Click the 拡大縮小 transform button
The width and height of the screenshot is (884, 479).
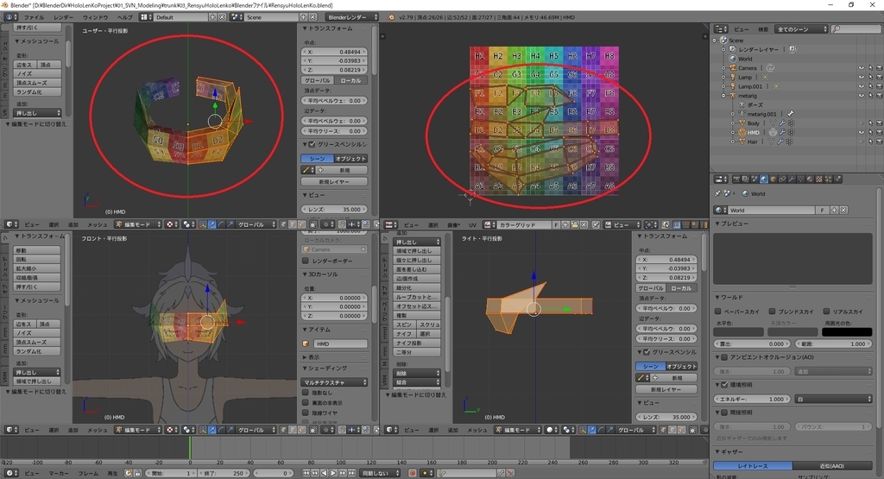coord(37,268)
